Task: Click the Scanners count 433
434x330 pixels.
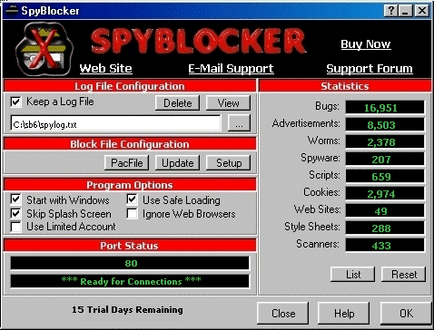Action: click(385, 246)
